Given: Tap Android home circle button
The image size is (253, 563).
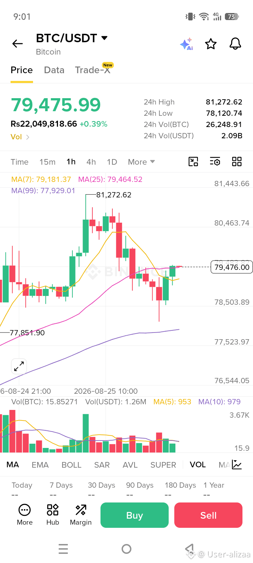Looking at the screenshot, I should 126,549.
